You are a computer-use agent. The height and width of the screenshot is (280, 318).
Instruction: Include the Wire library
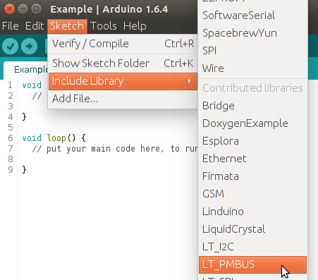coord(252,68)
